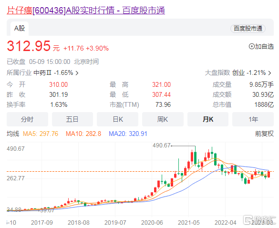279x228 pixels.
Task: Click the 成交额 value 30.93亿
Action: [x=263, y=94]
